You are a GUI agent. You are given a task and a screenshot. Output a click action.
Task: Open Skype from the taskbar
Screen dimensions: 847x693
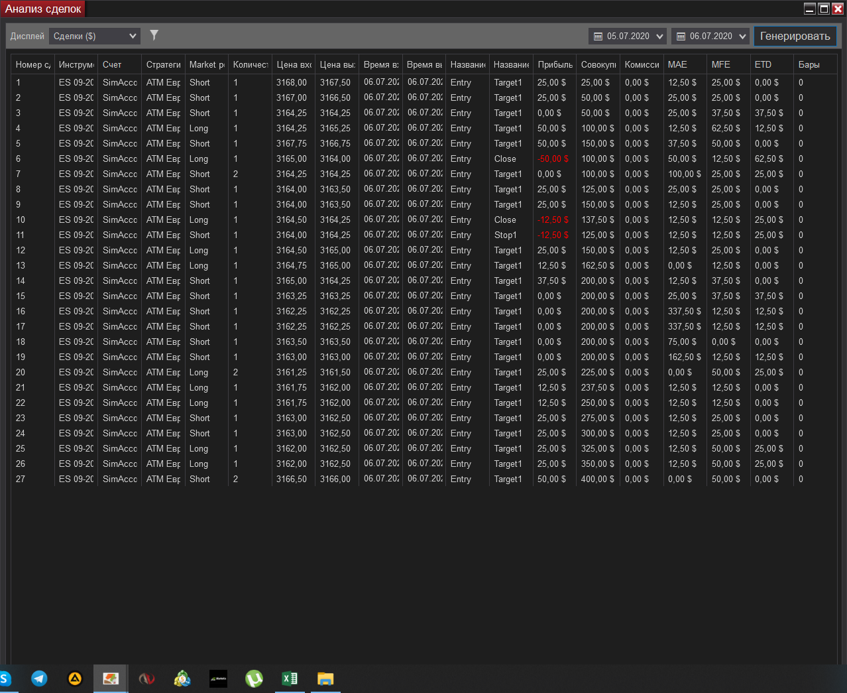point(5,678)
